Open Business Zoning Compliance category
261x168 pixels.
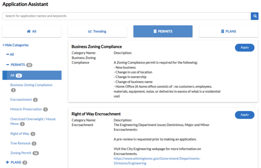31,85
